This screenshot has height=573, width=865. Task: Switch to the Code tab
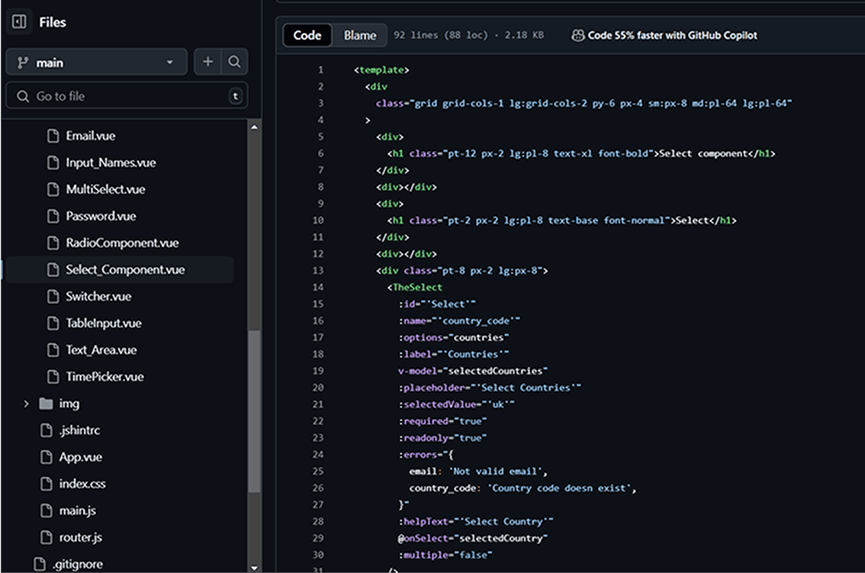307,35
